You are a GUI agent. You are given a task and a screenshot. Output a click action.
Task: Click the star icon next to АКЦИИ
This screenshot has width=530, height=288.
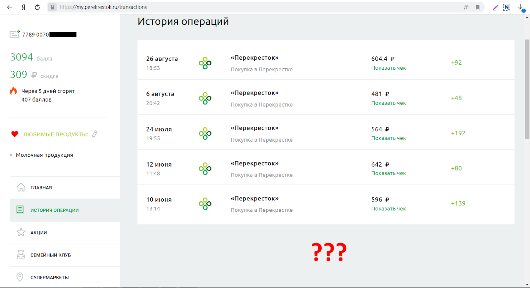coord(21,232)
